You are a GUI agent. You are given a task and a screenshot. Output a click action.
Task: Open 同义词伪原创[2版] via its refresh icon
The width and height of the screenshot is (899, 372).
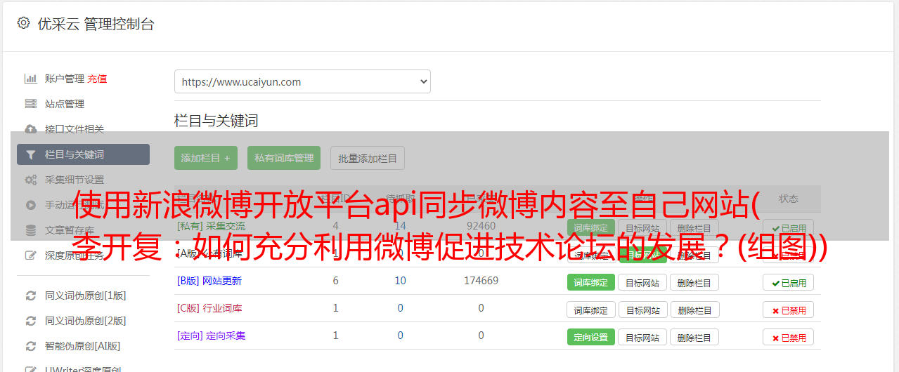[x=31, y=321]
